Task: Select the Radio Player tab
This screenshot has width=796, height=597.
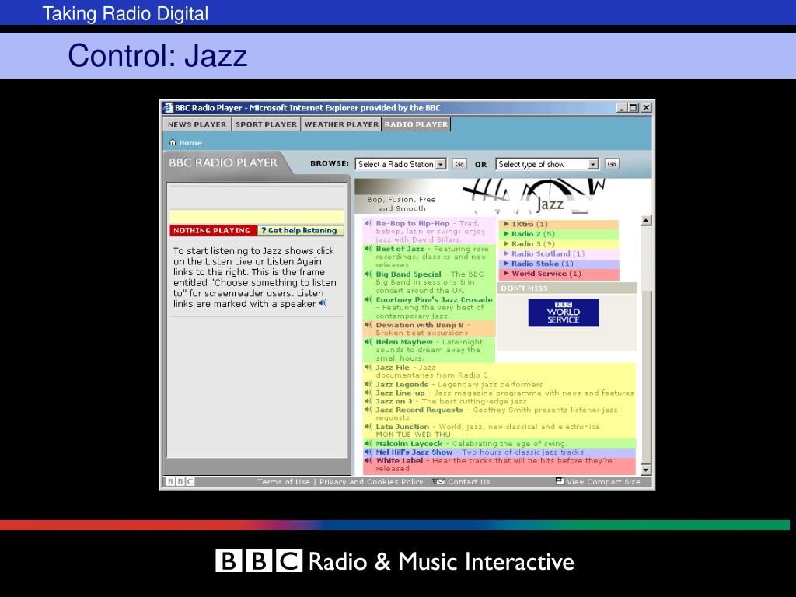Action: (x=417, y=124)
